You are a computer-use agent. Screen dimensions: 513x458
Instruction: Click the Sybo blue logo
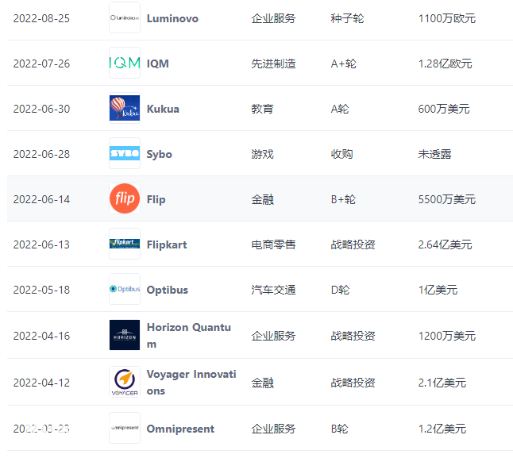[125, 153]
